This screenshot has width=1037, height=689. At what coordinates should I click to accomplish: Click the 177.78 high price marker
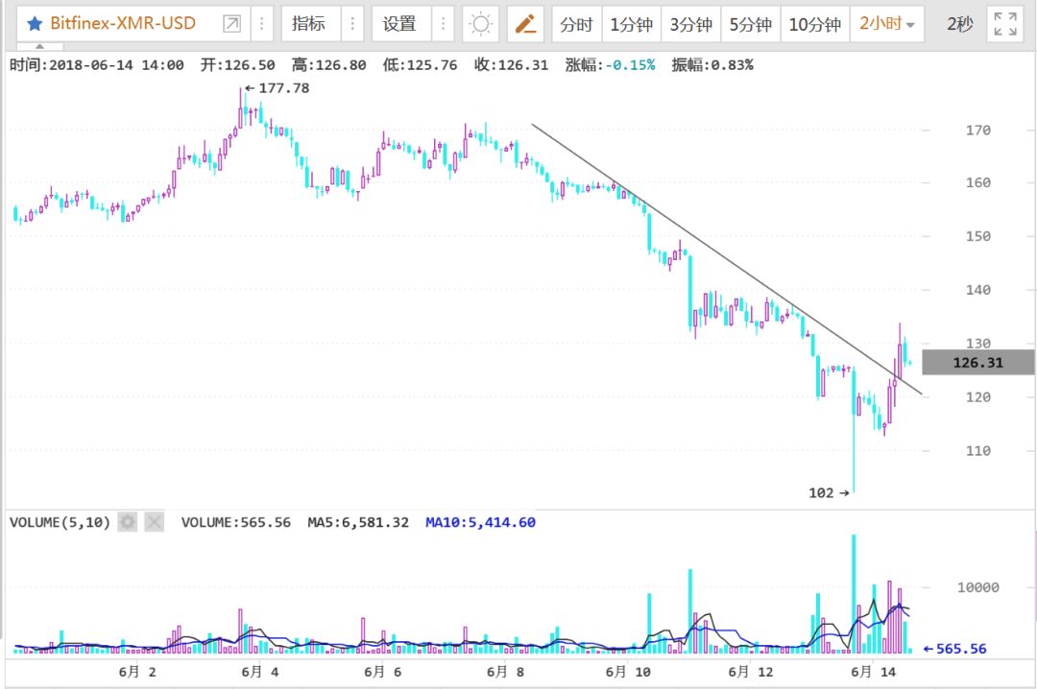tap(277, 88)
